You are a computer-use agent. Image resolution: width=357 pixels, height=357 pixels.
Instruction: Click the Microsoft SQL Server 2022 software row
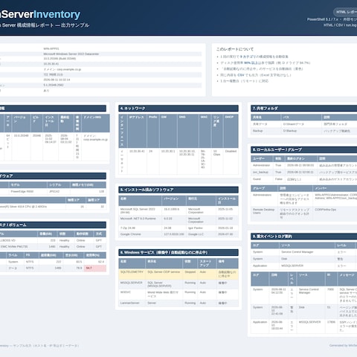(x=178, y=210)
